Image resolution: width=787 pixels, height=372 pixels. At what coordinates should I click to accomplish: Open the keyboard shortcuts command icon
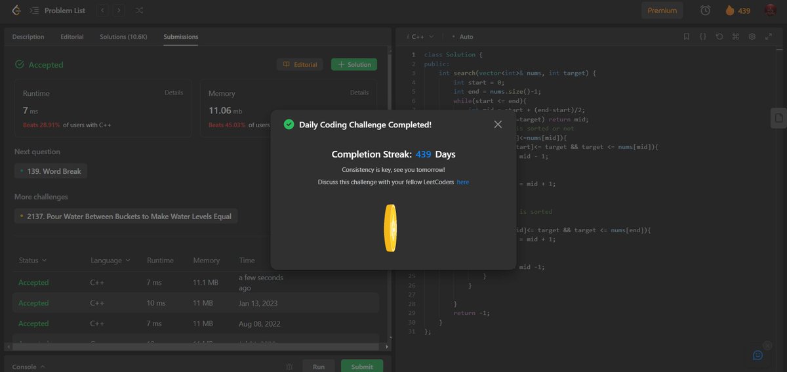735,37
